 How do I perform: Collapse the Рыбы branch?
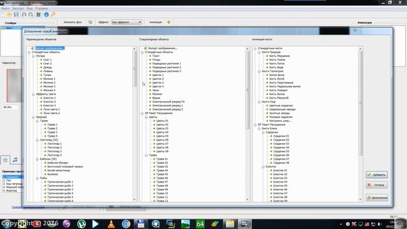[x=37, y=178]
